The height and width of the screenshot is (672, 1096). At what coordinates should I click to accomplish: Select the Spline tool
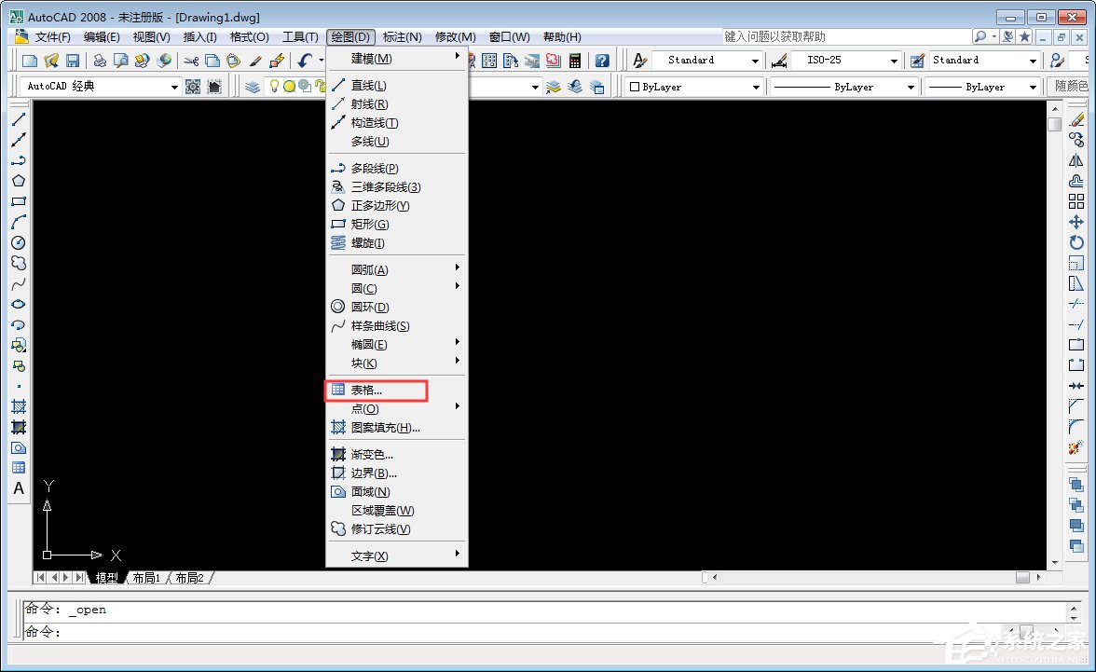tap(19, 283)
